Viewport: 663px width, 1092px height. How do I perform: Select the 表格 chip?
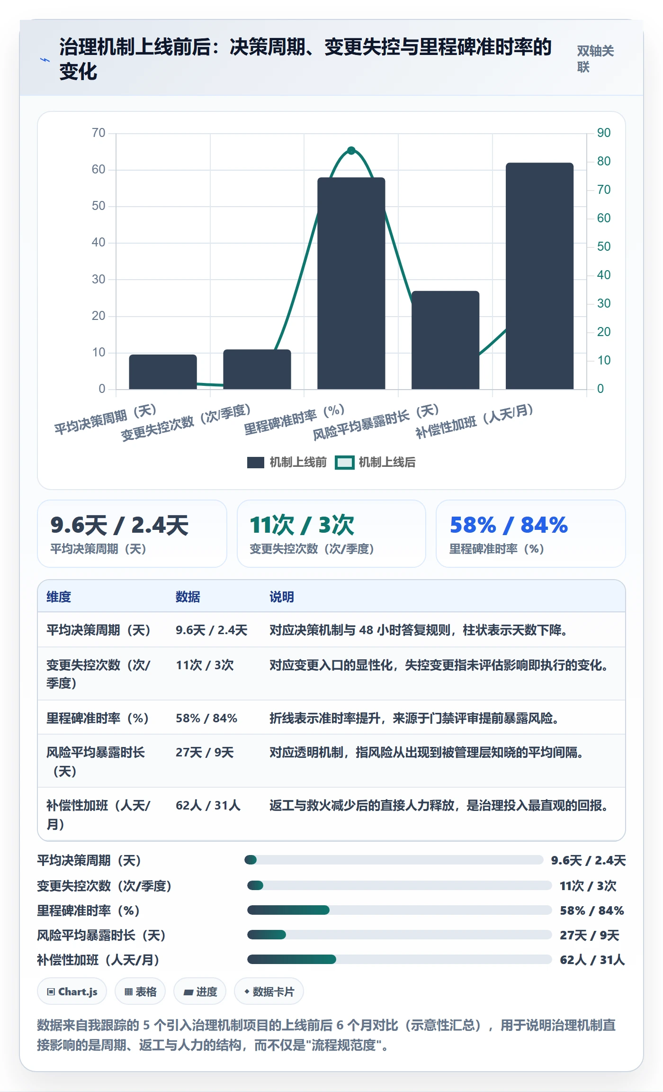pyautogui.click(x=140, y=992)
